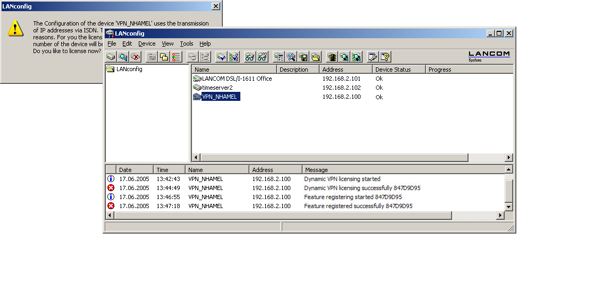Click the first Monitor Device glasses icon
Viewport: 603px width, 301px height.
[249, 57]
